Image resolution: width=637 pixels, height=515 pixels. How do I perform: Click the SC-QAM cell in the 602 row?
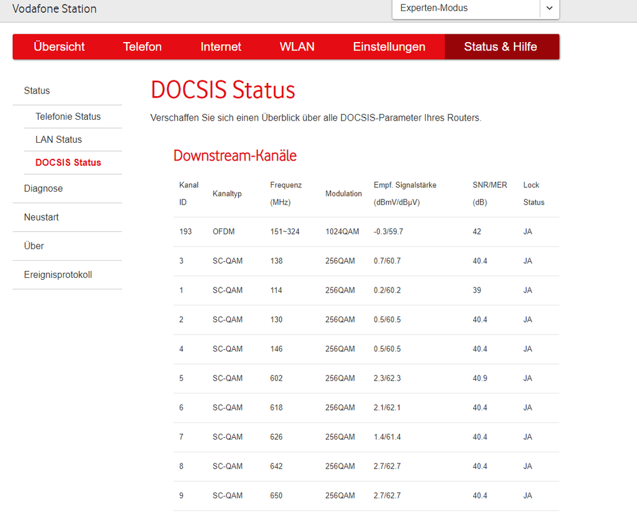click(228, 378)
